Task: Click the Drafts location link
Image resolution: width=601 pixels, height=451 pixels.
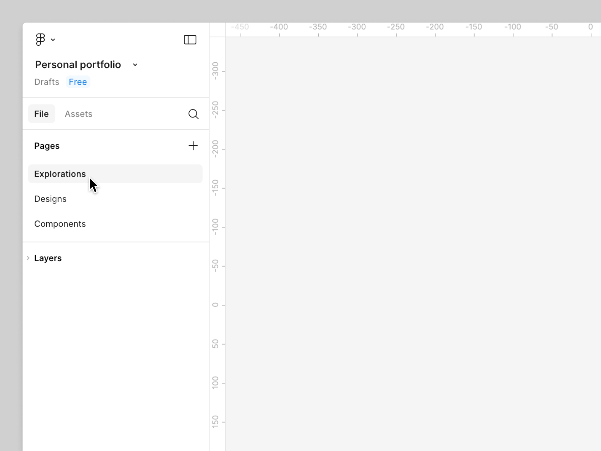Action: (47, 82)
